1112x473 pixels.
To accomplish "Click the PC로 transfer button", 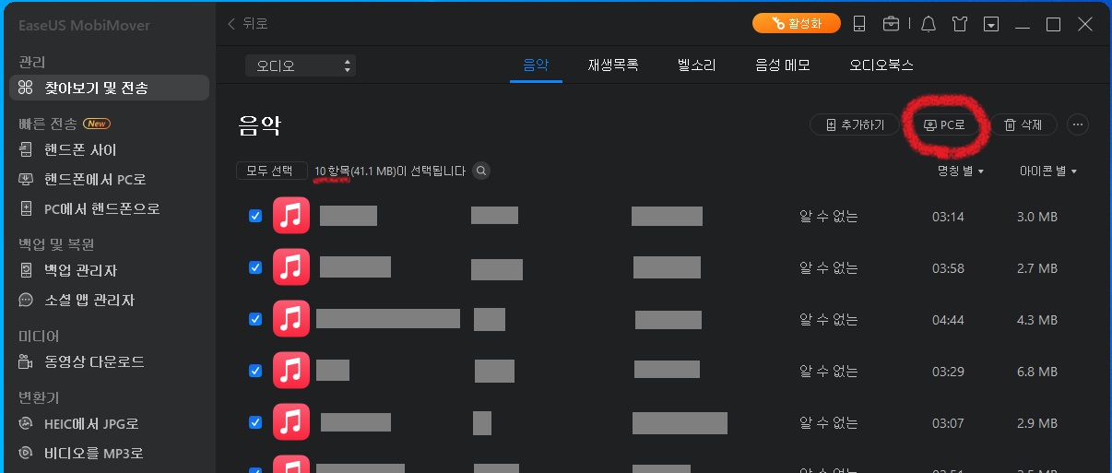I will (x=944, y=124).
